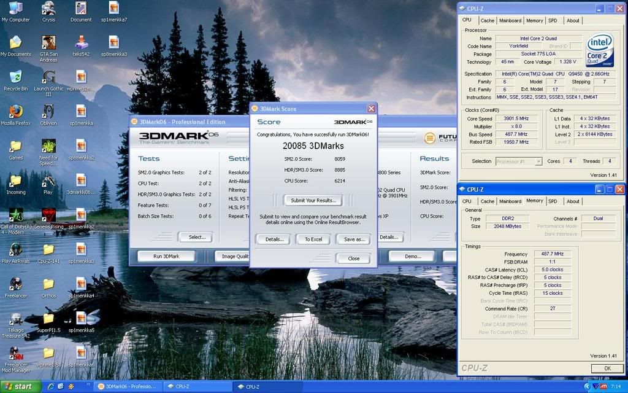628x393 pixels.
Task: Click the My Computer icon
Action: [x=15, y=9]
